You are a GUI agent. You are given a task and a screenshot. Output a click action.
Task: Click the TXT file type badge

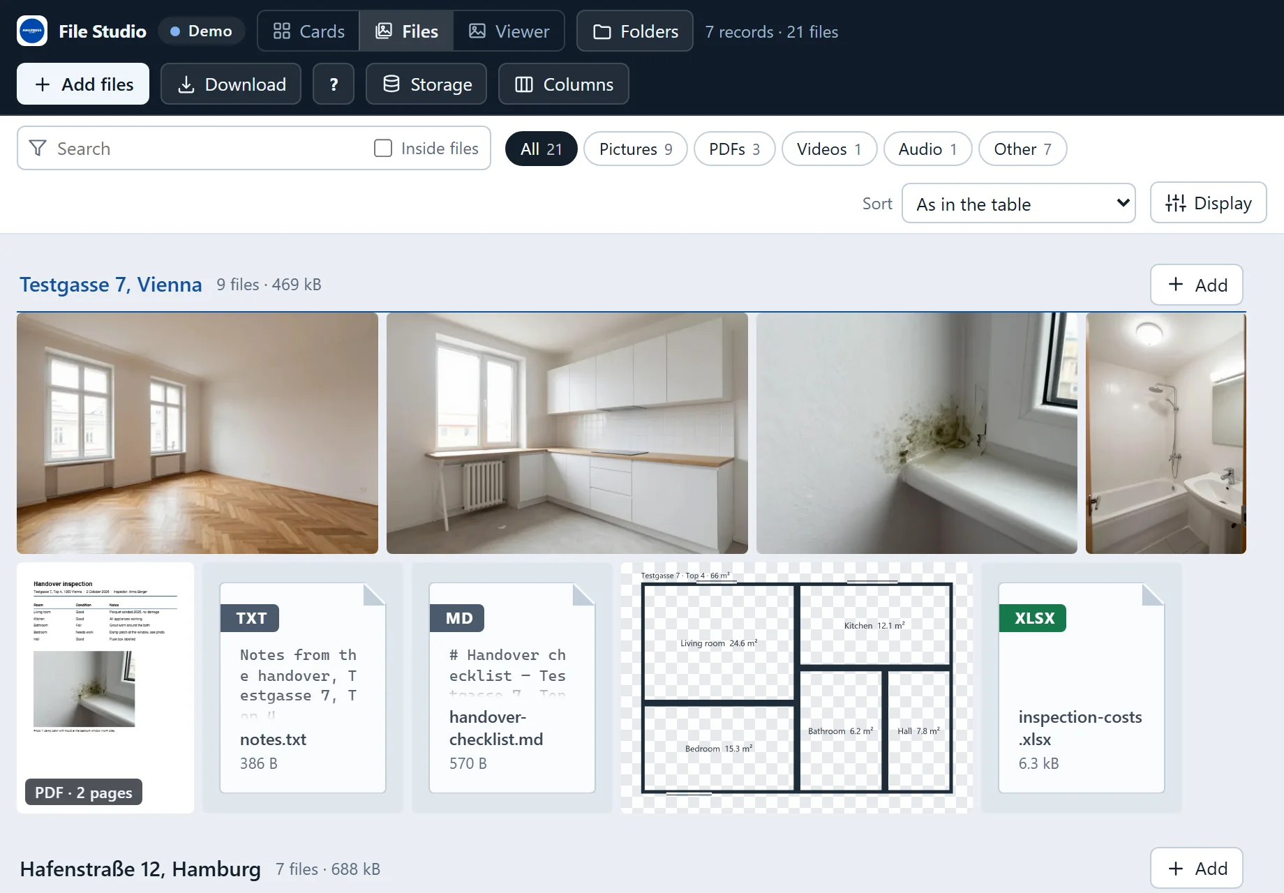pyautogui.click(x=251, y=618)
